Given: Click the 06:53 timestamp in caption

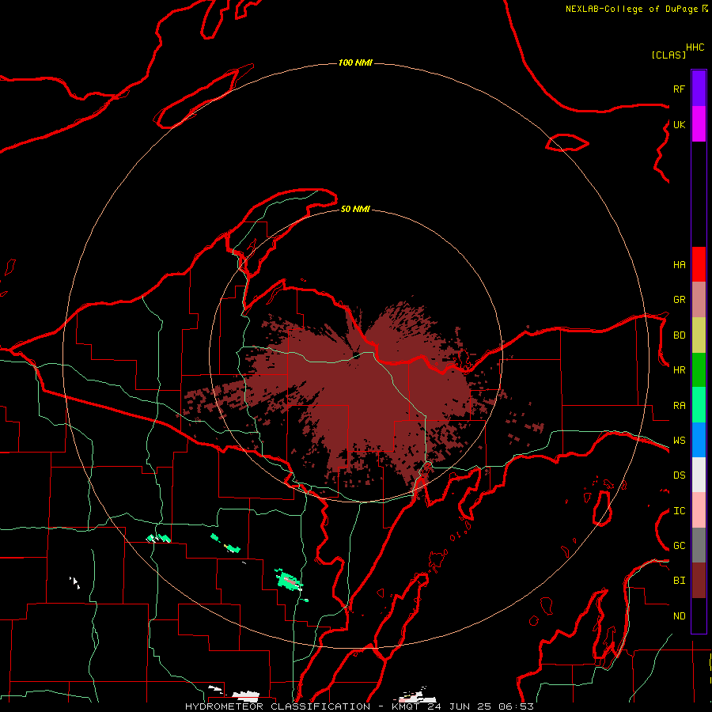Looking at the screenshot, I should (x=516, y=706).
